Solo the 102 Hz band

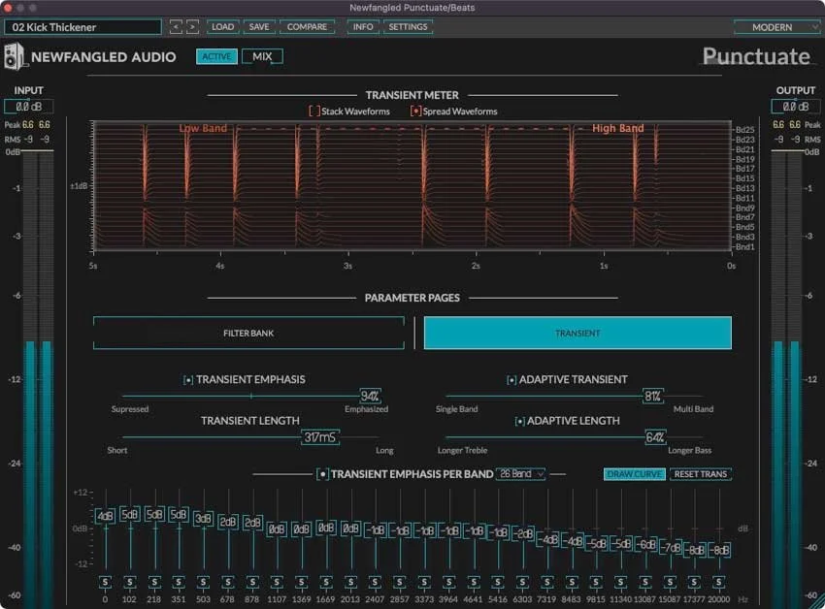pos(129,582)
